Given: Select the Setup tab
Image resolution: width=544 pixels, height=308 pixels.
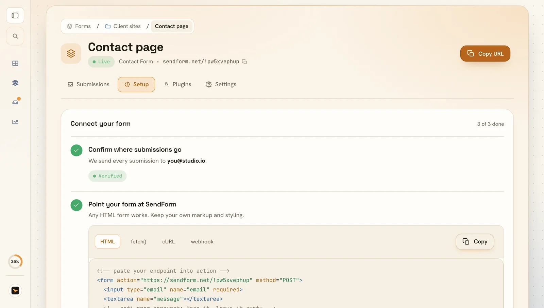Looking at the screenshot, I should click(x=136, y=84).
